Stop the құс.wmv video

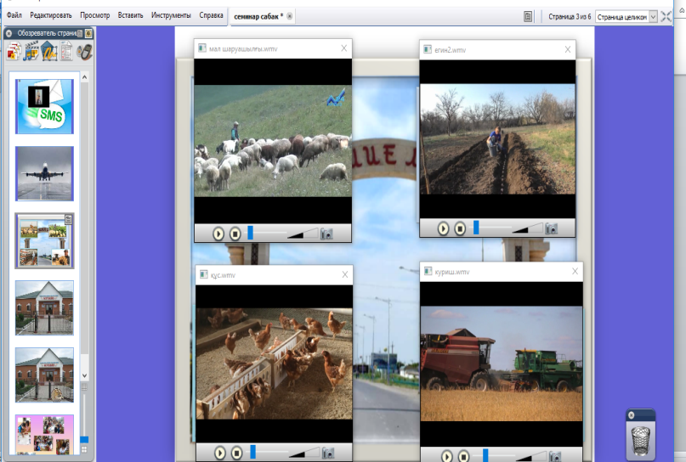pos(236,453)
